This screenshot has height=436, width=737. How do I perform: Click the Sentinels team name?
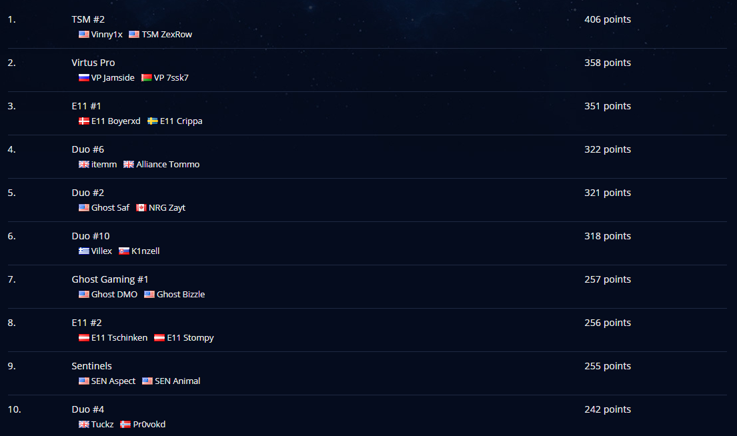tap(91, 366)
